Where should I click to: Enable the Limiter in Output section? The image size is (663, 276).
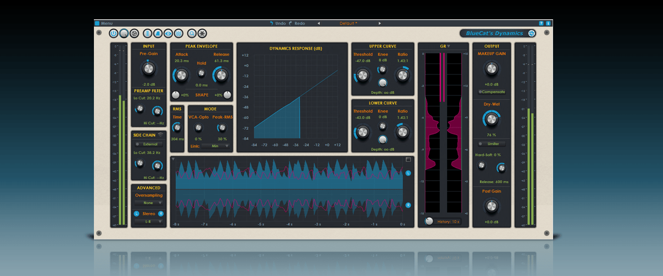(491, 144)
